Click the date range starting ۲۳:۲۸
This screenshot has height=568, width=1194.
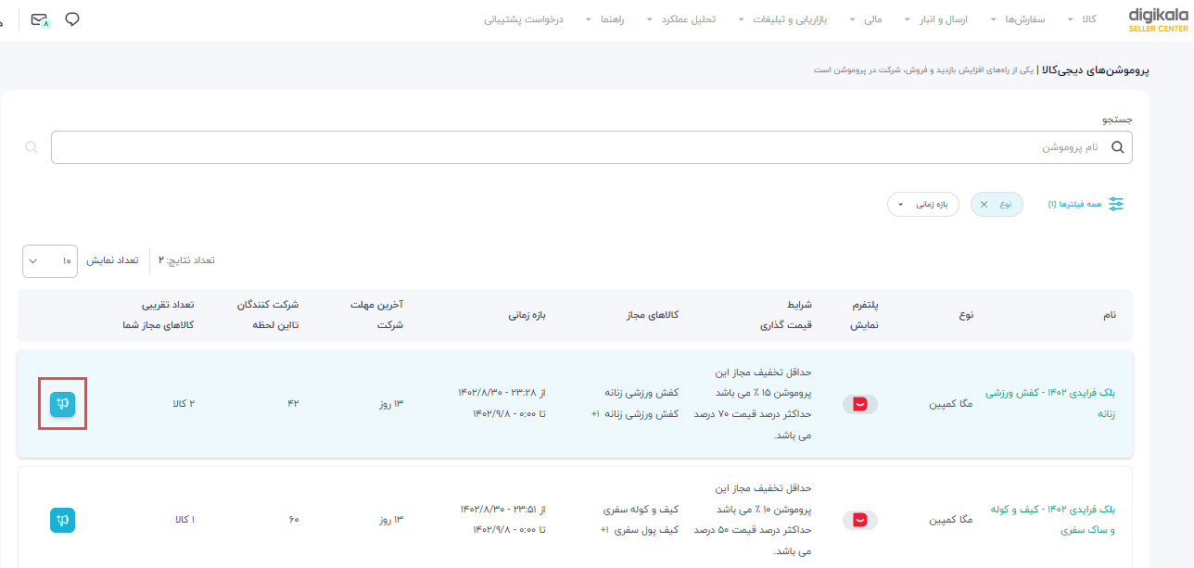pyautogui.click(x=502, y=403)
